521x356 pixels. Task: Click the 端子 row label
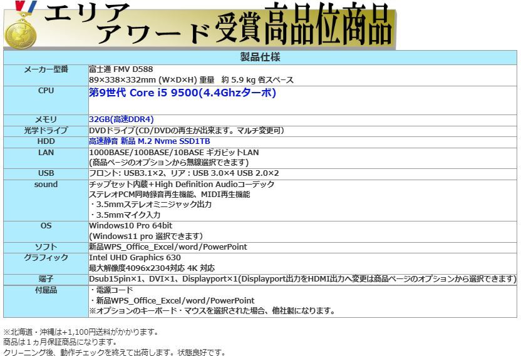[x=46, y=279]
